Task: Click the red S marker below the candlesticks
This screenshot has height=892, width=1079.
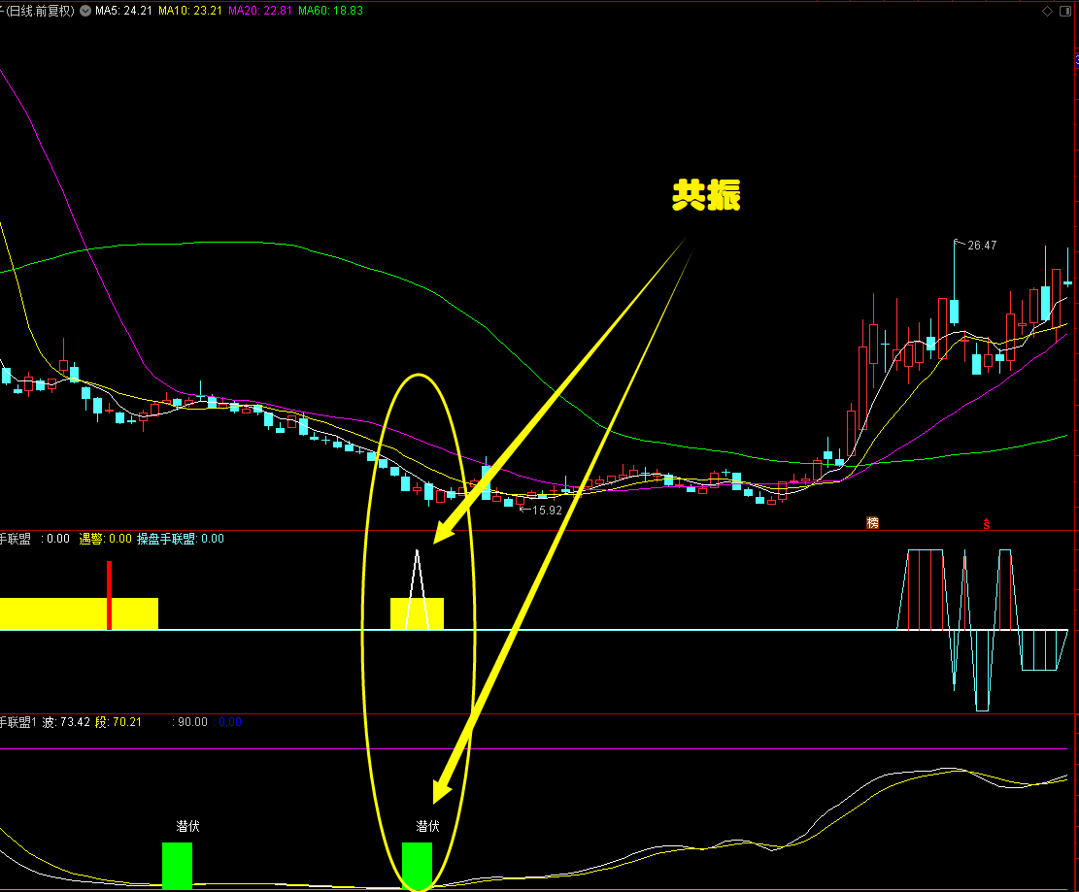Action: pos(986,523)
